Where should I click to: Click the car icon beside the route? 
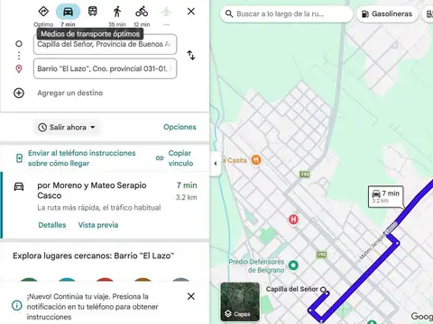19,186
